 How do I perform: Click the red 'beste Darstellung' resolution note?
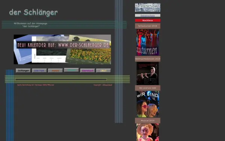(x=36, y=85)
